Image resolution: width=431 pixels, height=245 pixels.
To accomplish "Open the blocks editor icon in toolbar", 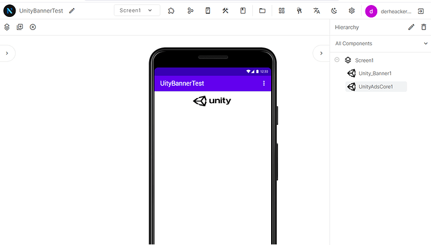I will coord(190,11).
